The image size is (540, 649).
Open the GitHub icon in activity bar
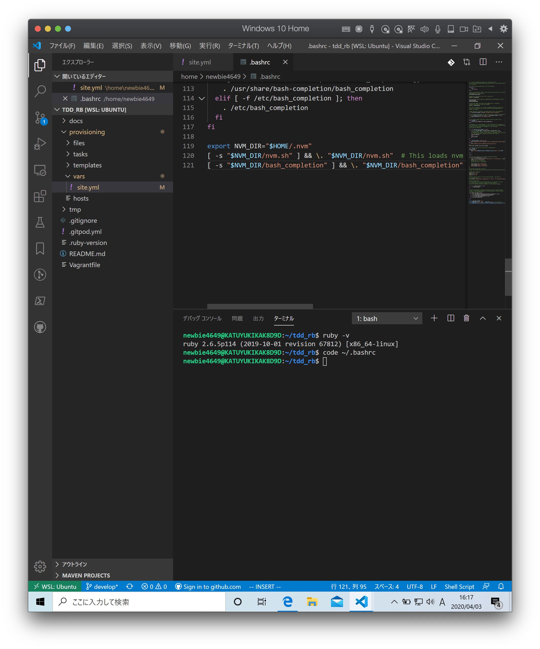tap(40, 327)
